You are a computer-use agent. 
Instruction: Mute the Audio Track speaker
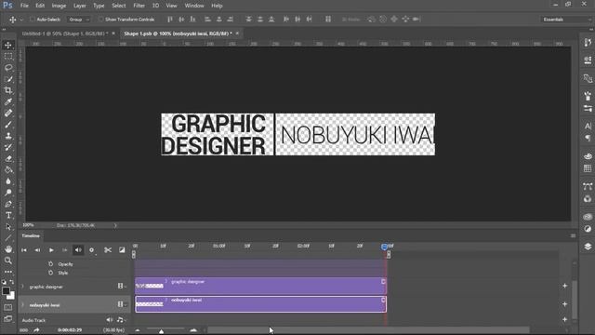pos(110,320)
